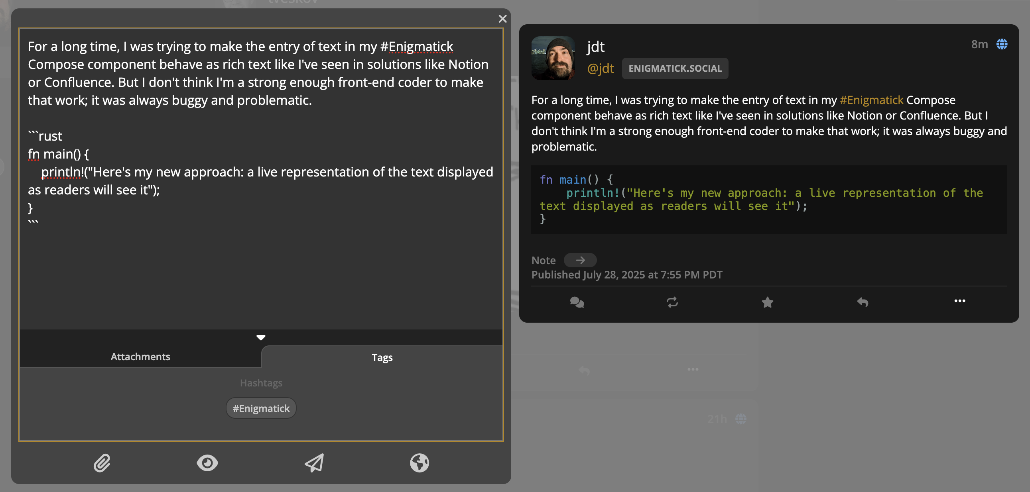Click jdt's avatar photo

click(553, 58)
